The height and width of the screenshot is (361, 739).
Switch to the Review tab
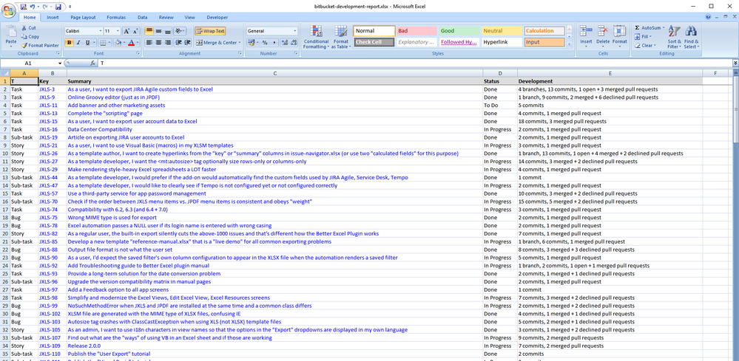[x=166, y=18]
